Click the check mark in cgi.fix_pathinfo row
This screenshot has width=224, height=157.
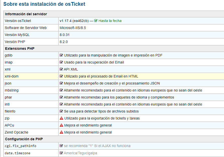61,146
